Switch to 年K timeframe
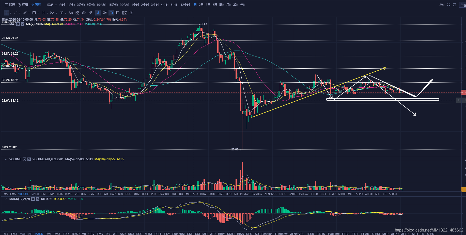The image size is (466, 235). 243,5
